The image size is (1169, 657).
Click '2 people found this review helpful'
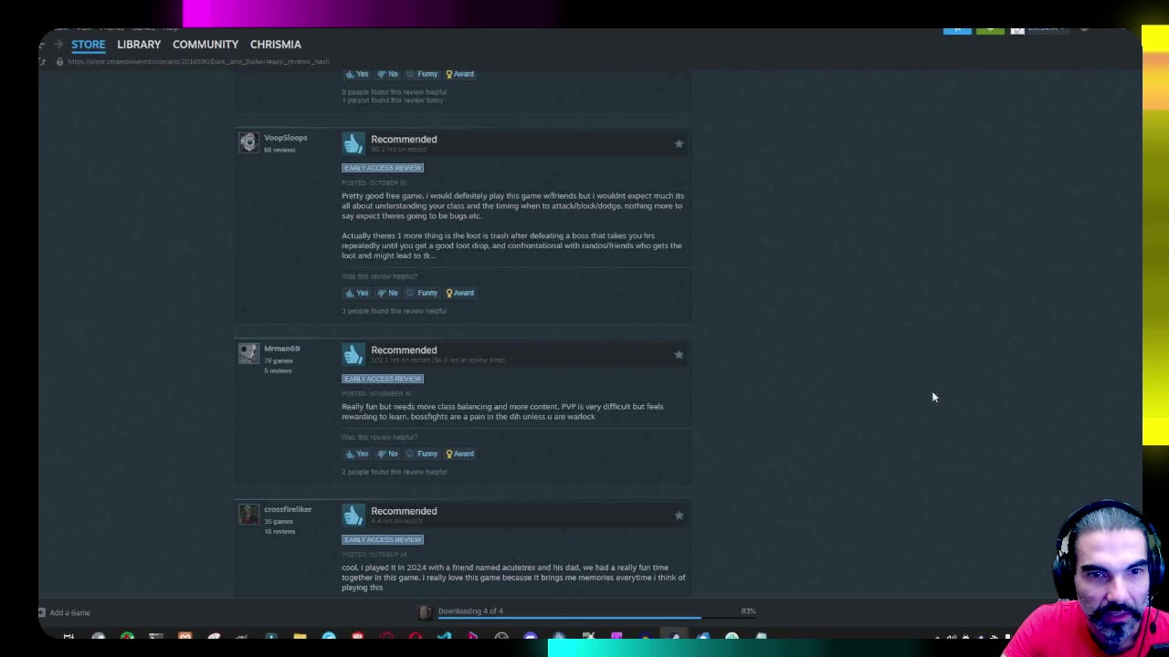[395, 472]
